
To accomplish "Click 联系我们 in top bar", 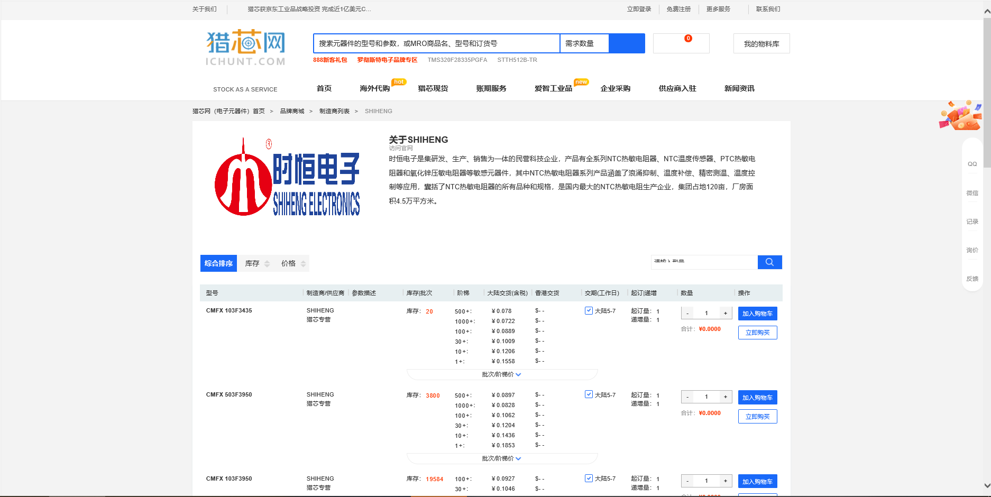I will coord(768,9).
